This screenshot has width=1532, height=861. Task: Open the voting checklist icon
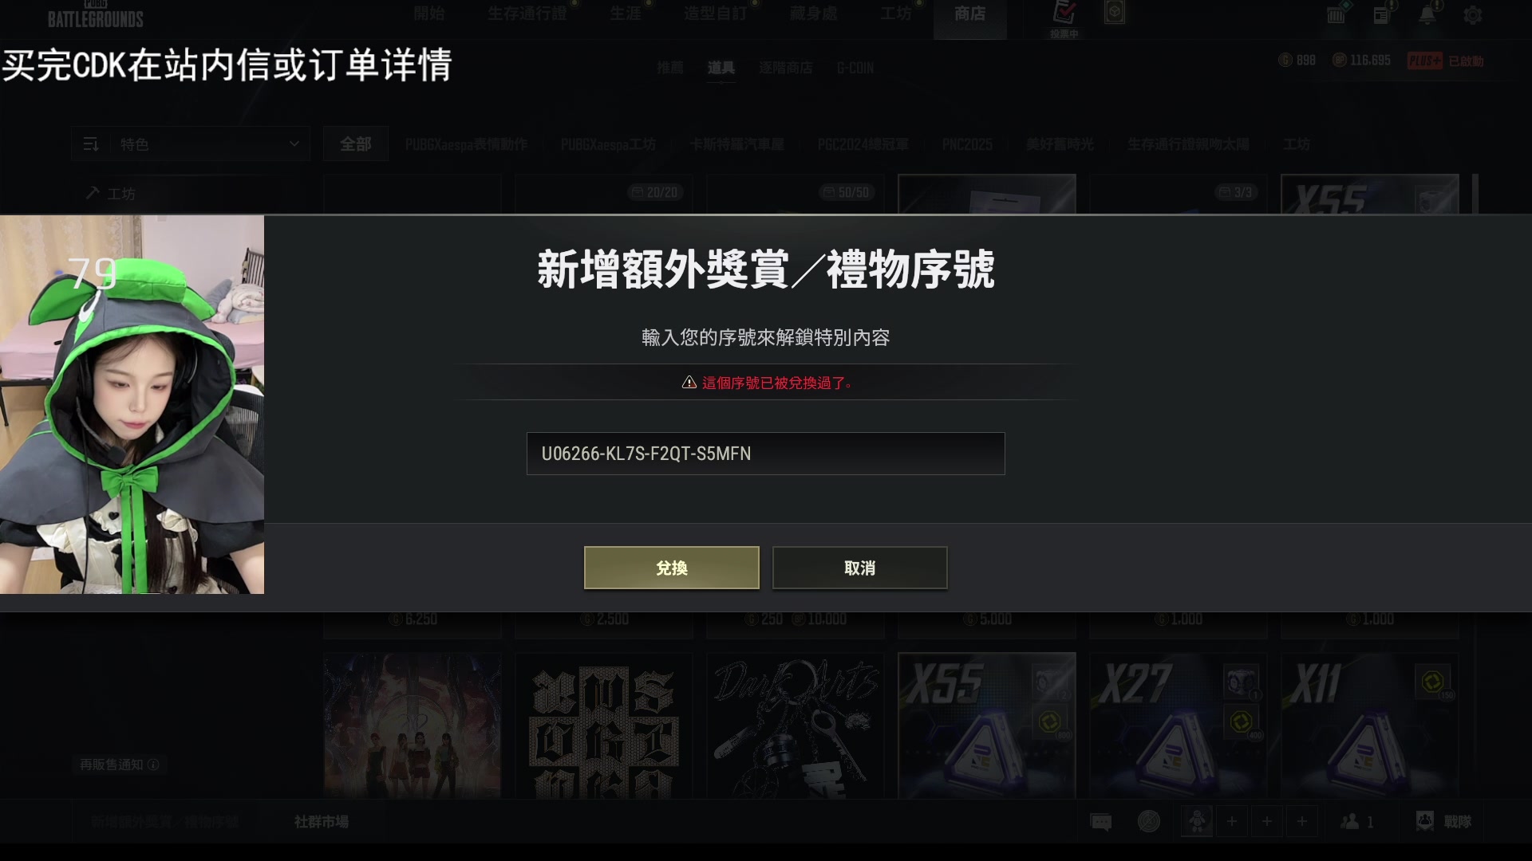pyautogui.click(x=1064, y=14)
